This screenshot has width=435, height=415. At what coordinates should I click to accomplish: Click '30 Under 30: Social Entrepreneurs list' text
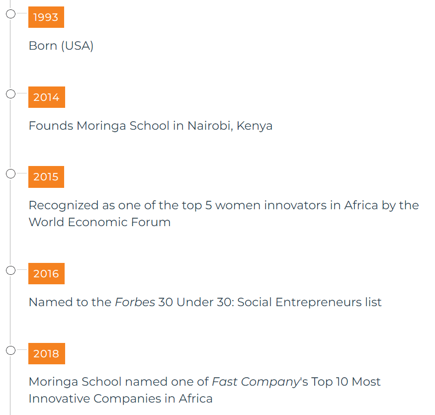click(x=270, y=302)
